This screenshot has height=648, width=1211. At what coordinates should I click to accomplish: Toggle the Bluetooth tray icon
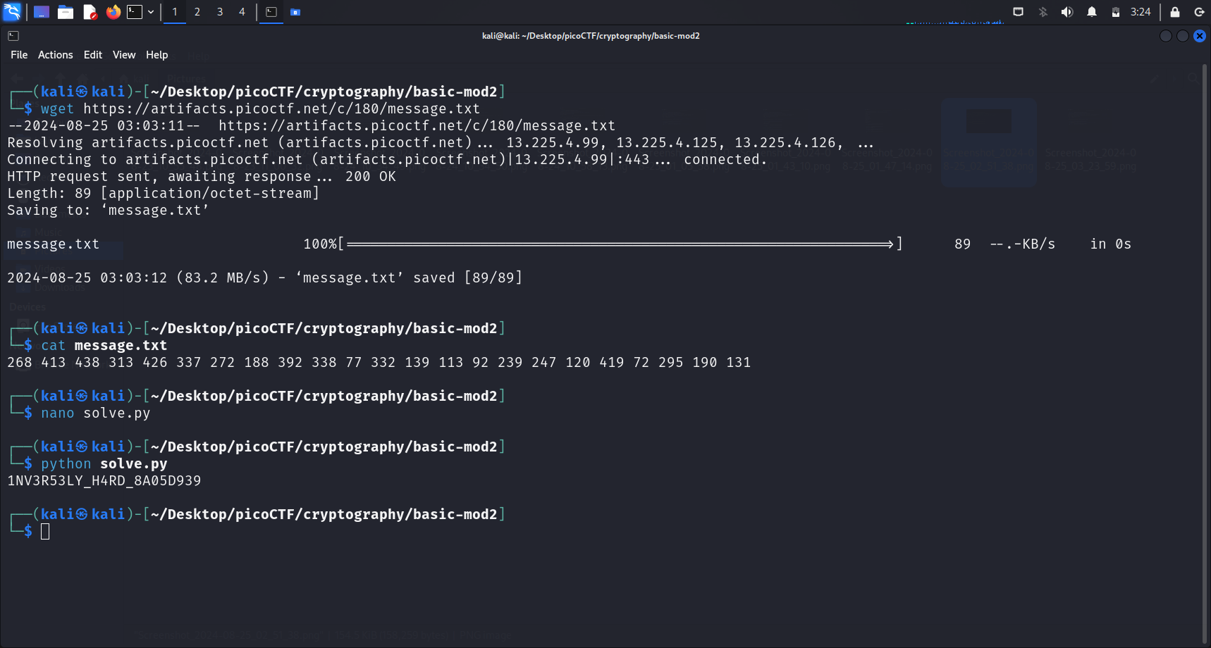(1043, 12)
